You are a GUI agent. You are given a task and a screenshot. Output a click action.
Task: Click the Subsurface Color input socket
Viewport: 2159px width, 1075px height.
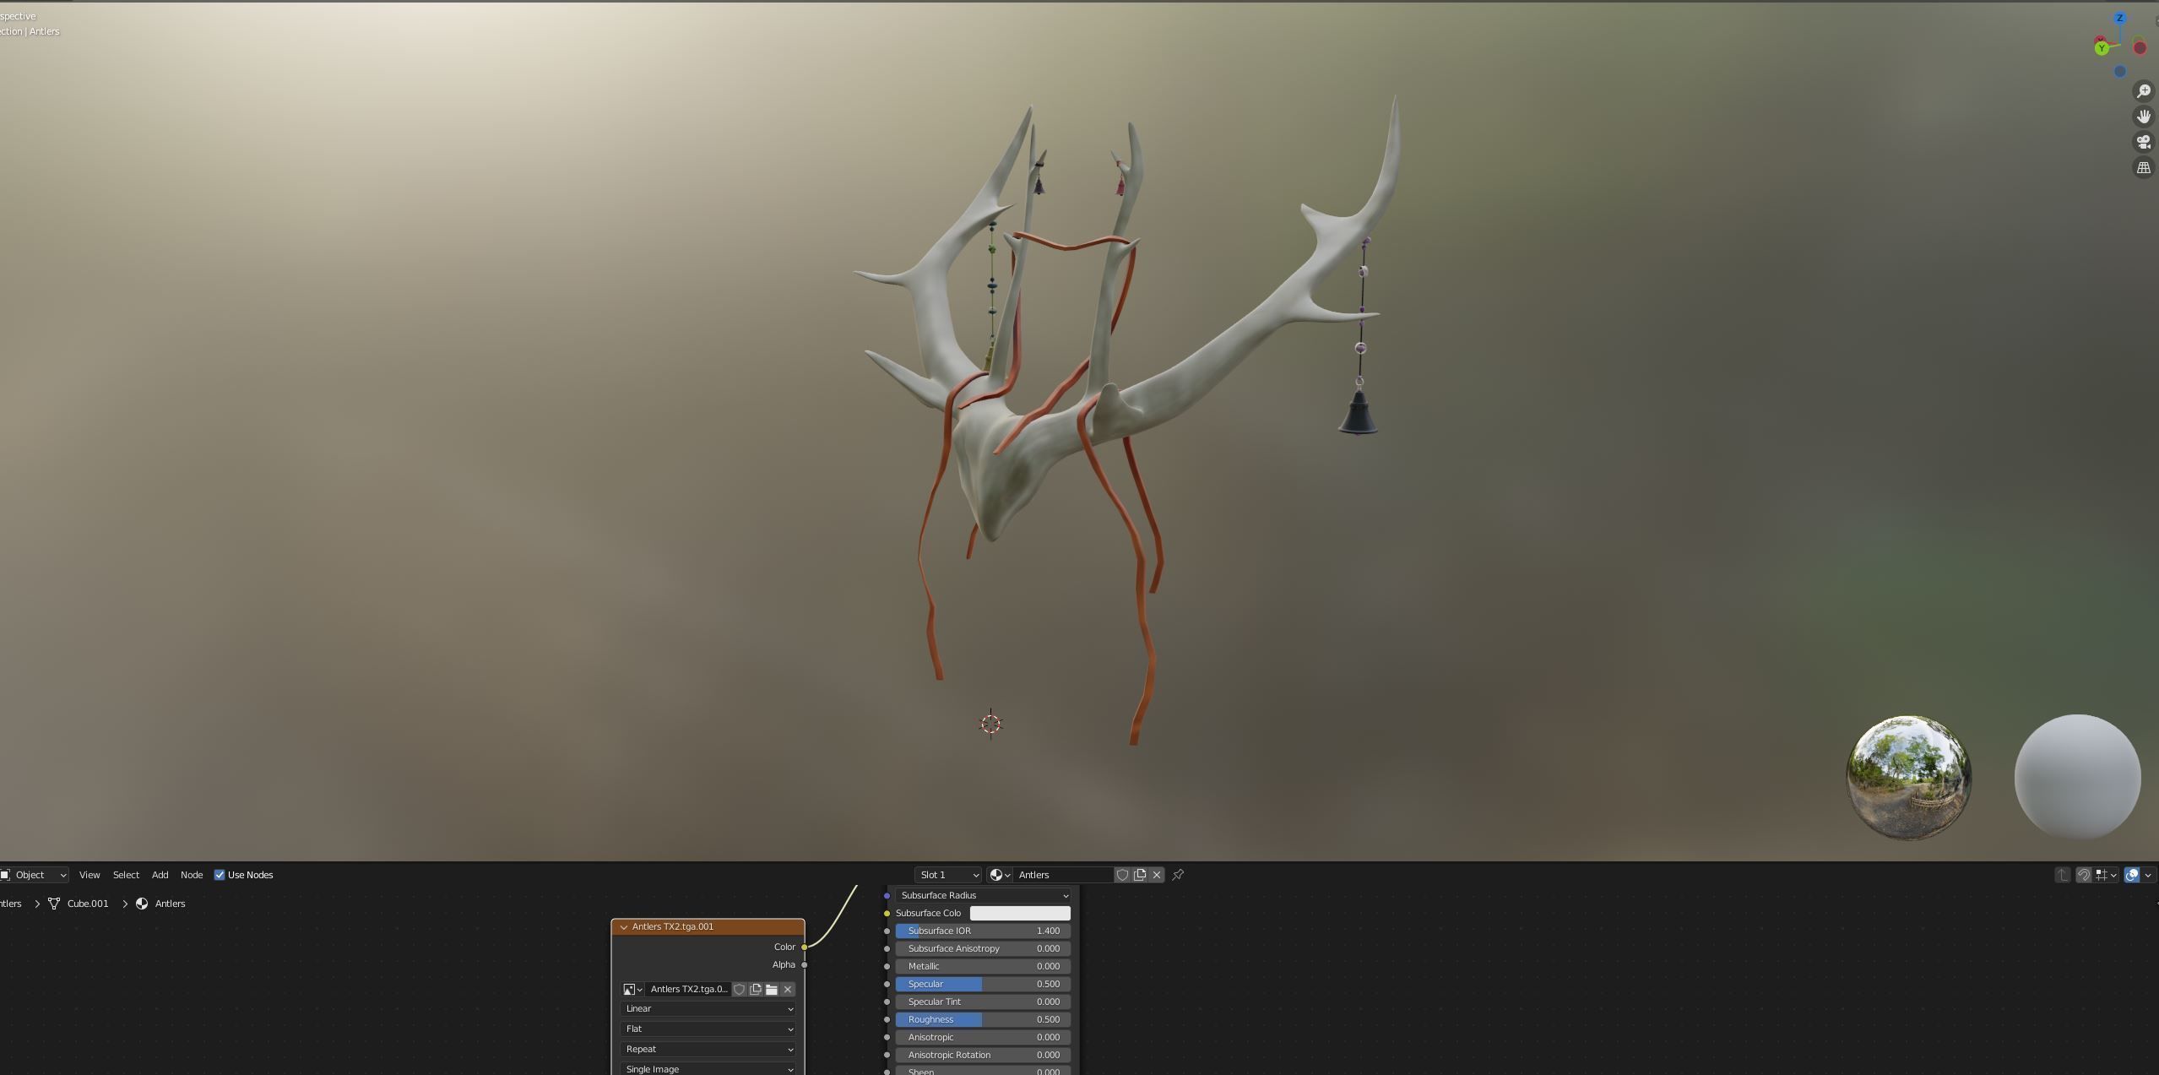click(x=887, y=913)
